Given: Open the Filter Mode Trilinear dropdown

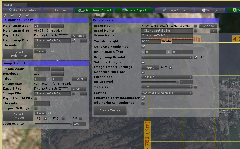Looking at the screenshot, I should [167, 77].
